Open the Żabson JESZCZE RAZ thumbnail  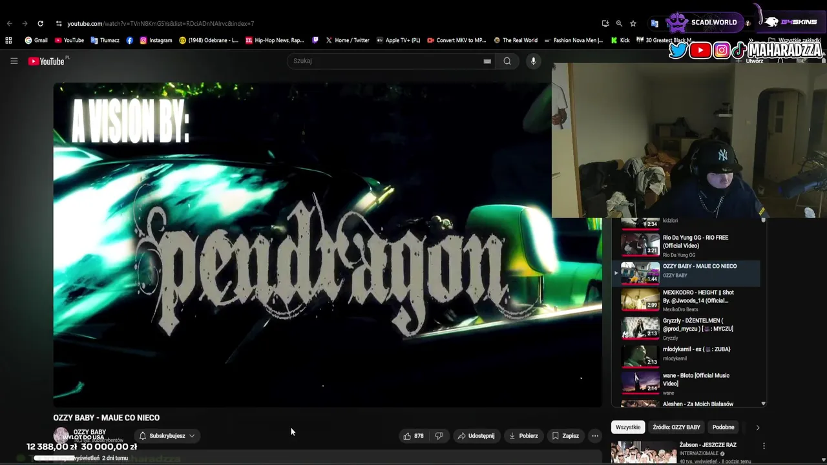point(644,453)
